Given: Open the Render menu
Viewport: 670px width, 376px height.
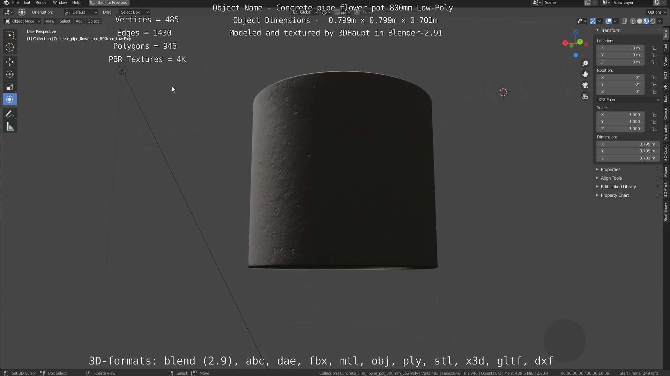Looking at the screenshot, I should click(42, 2).
